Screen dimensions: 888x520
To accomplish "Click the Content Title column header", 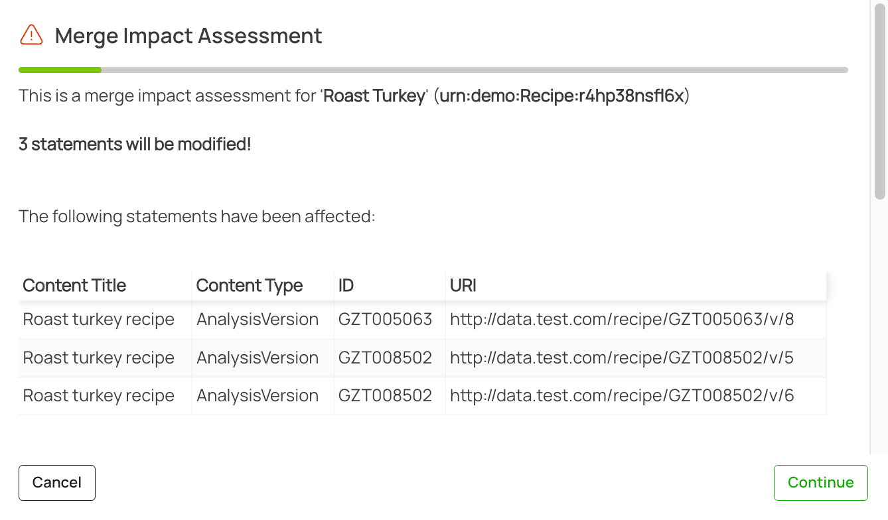I will click(74, 286).
